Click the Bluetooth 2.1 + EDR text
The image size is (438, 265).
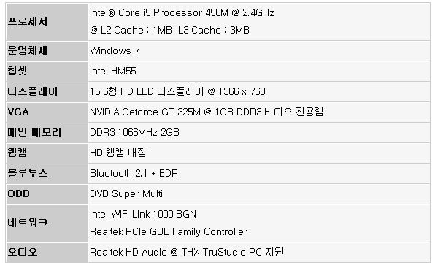(134, 173)
